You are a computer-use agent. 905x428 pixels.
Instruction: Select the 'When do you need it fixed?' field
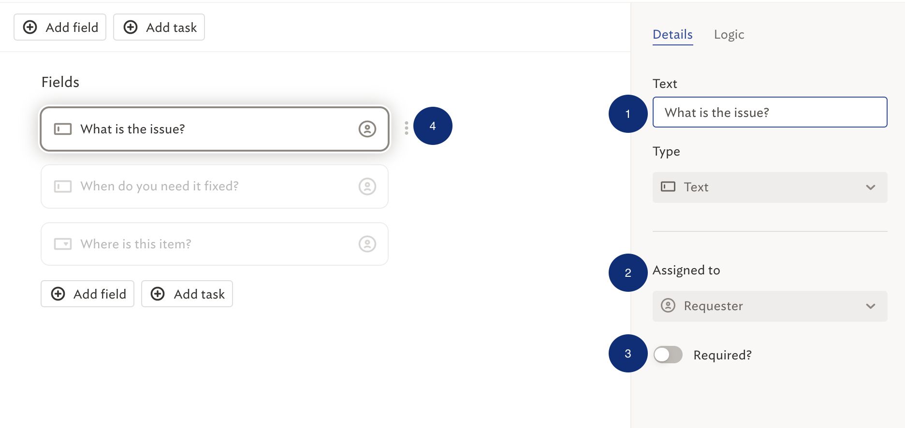click(x=215, y=186)
